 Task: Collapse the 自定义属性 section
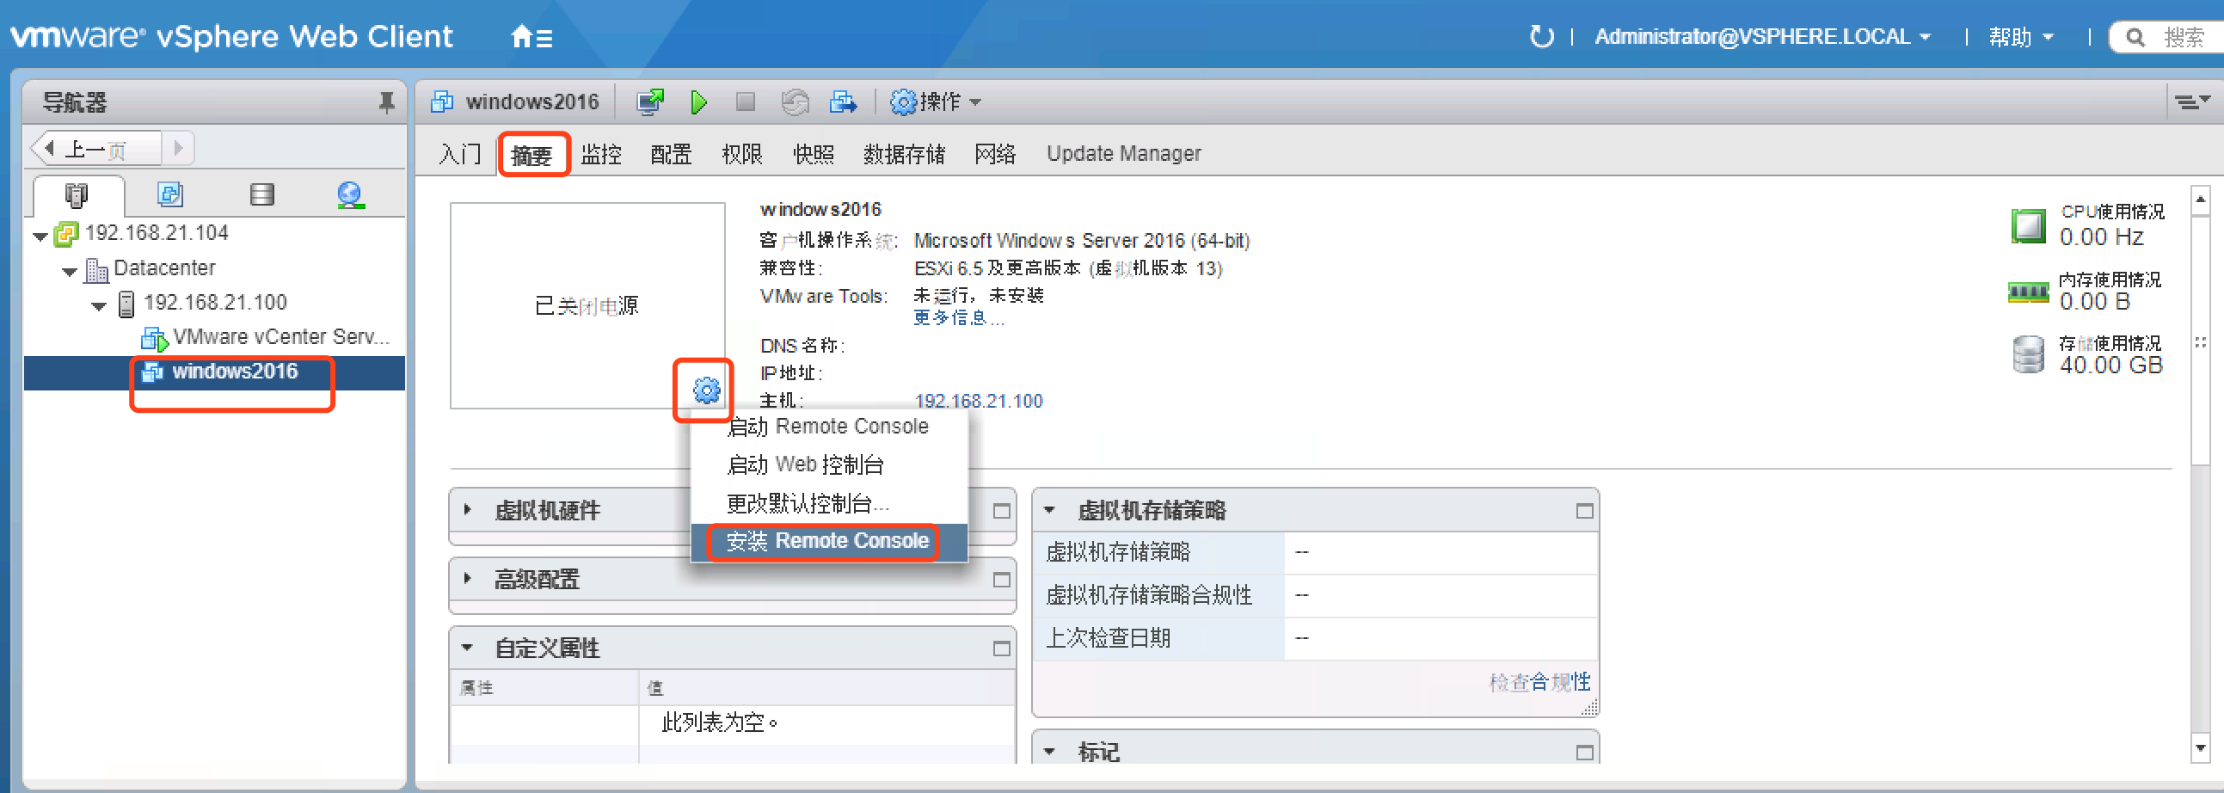(467, 647)
